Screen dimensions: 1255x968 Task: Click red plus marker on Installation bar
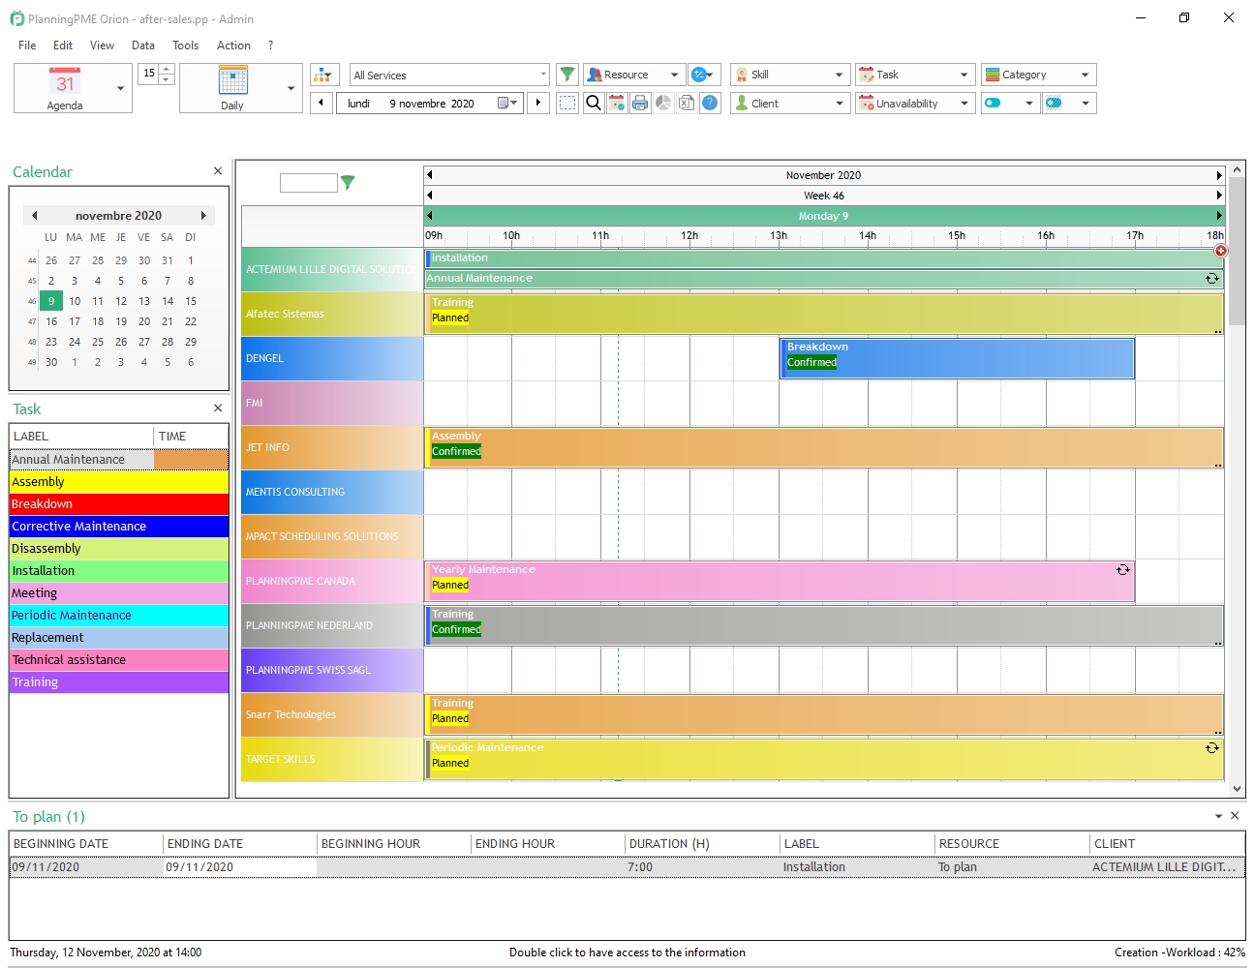coord(1221,251)
